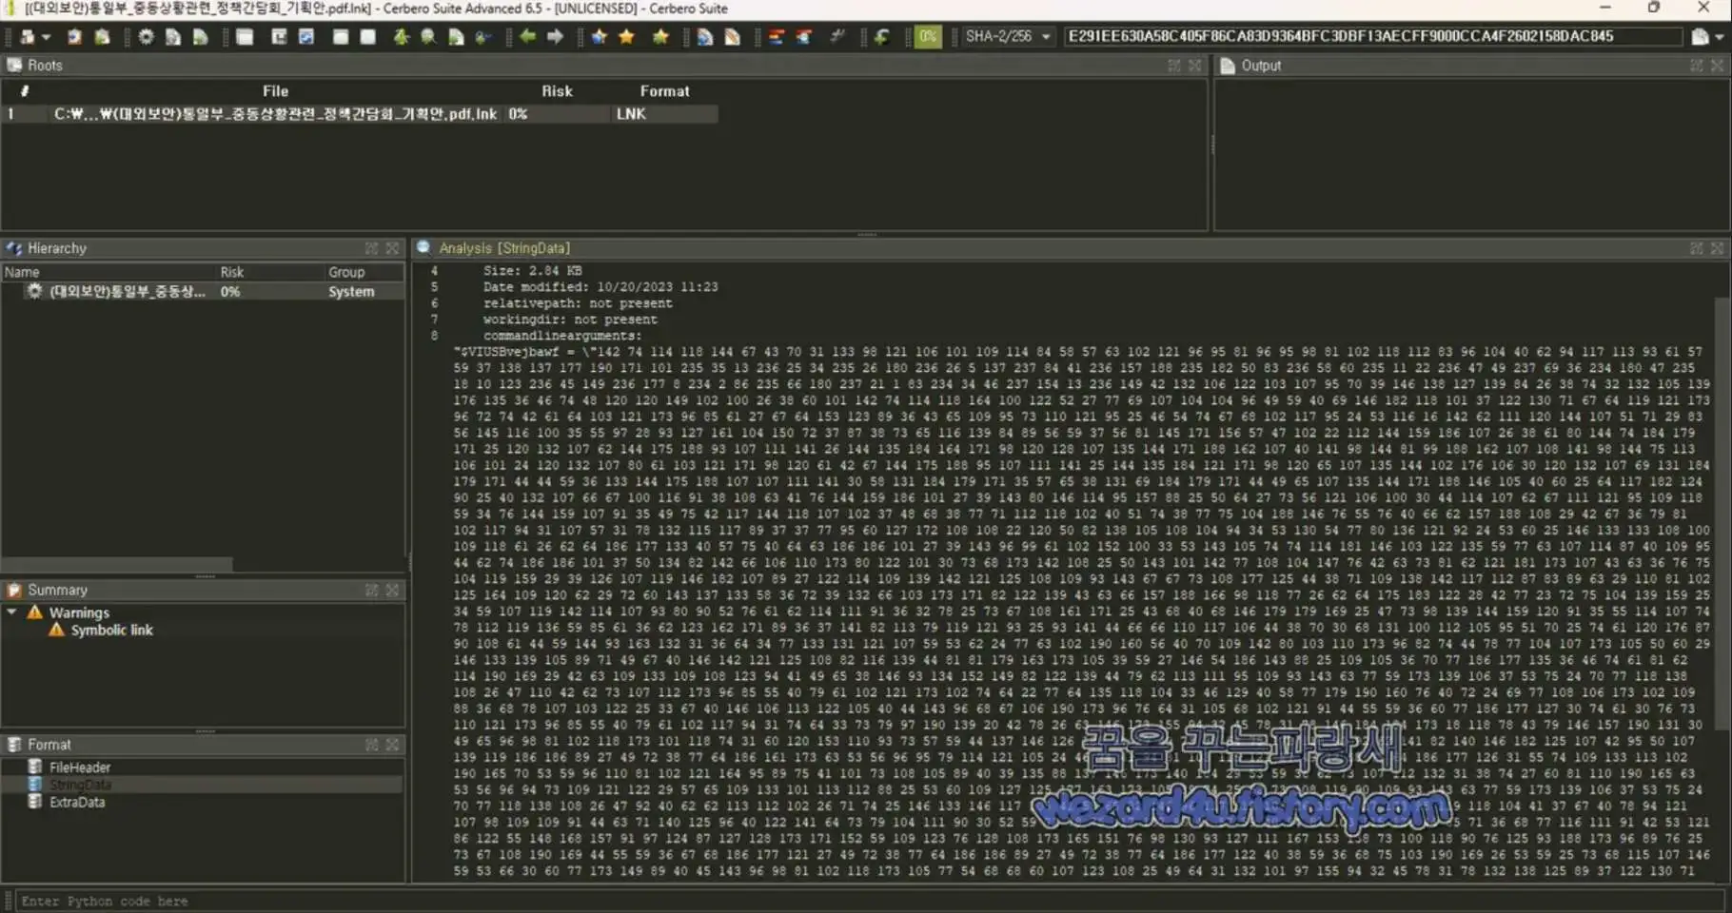Sort Roots by Format column header
Viewport: 1732px width, 913px height.
[664, 90]
